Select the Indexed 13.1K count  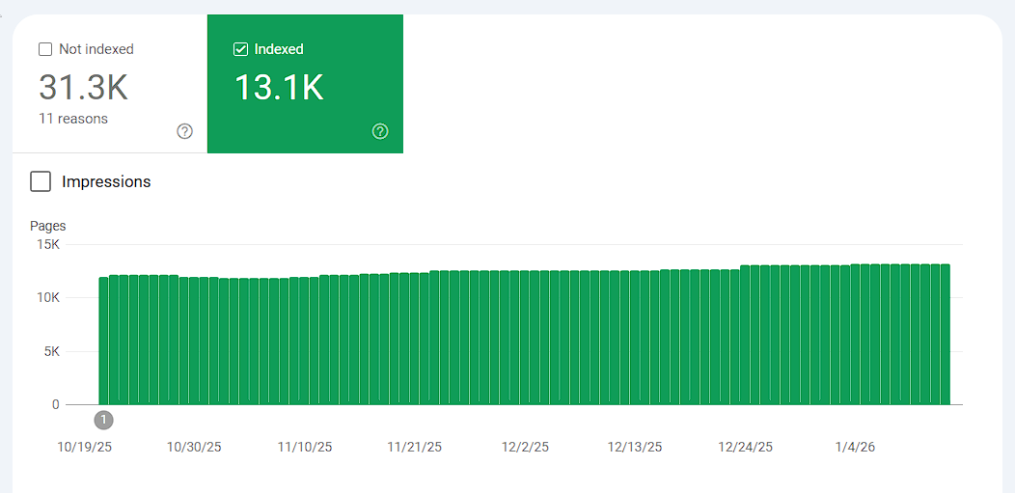tap(279, 88)
